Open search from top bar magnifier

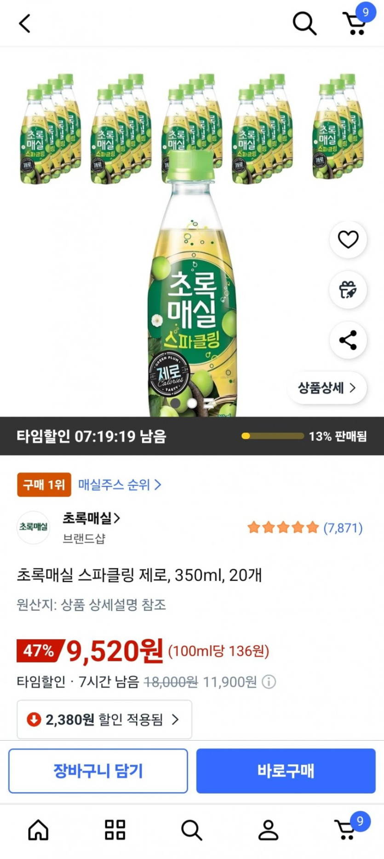coord(304,23)
